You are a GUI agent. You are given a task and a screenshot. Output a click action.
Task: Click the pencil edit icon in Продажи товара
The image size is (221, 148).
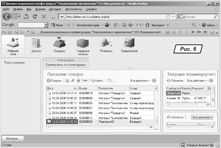(72, 81)
